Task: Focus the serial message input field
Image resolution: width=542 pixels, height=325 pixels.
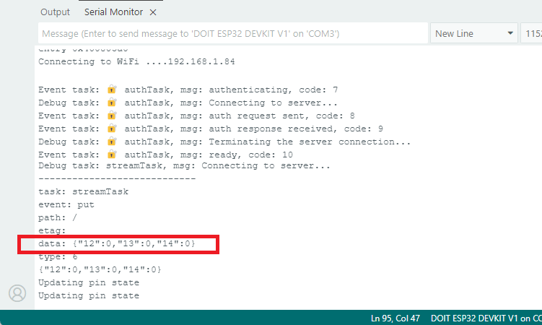Action: click(x=232, y=33)
